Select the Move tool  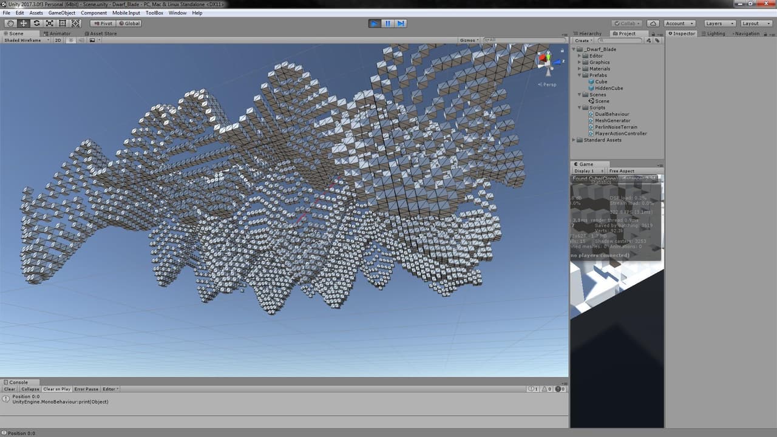[24, 23]
